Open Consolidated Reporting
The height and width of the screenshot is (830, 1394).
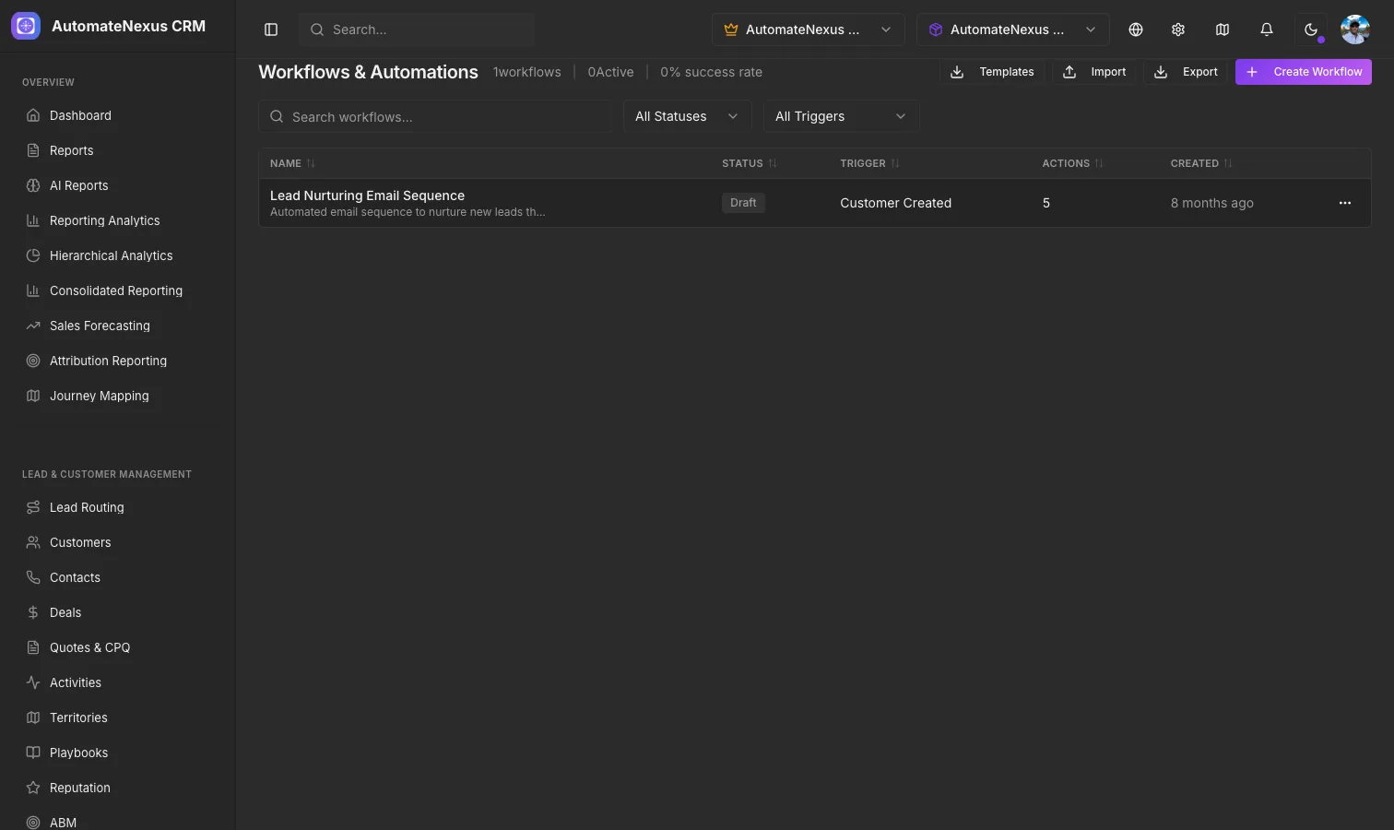tap(118, 290)
